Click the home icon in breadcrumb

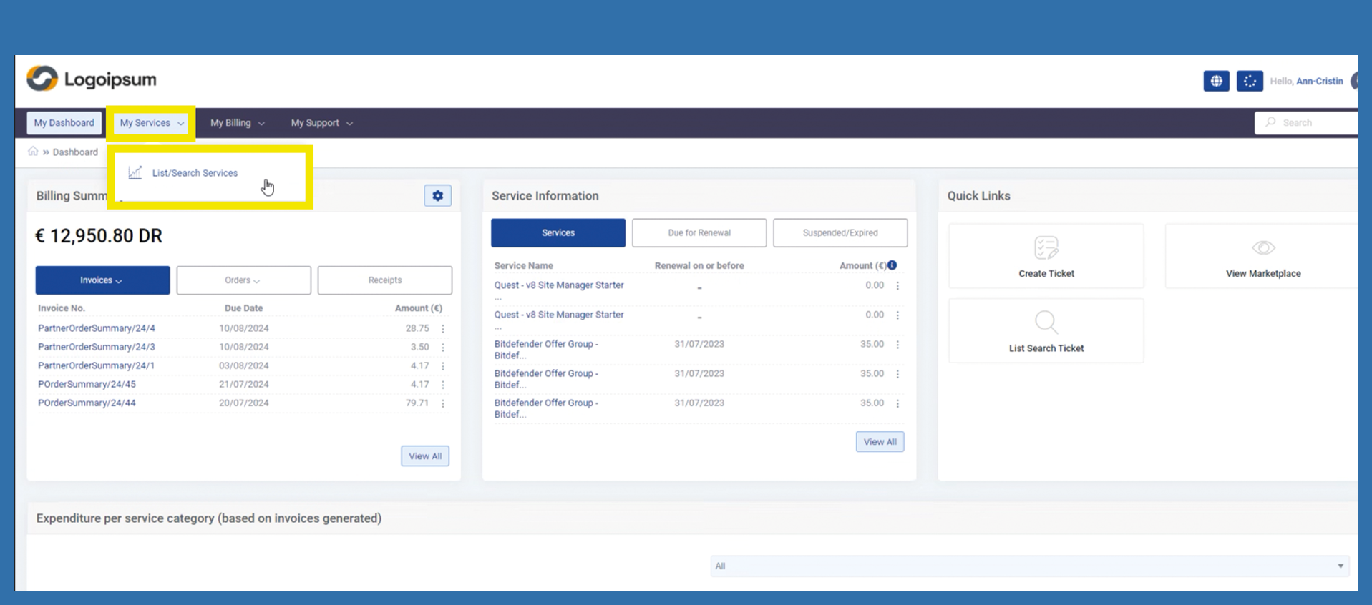[x=33, y=152]
